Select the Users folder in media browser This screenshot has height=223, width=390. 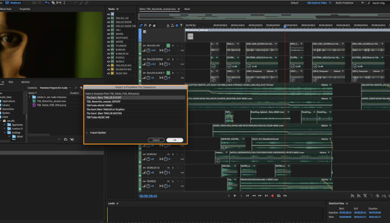[x=5, y=117]
